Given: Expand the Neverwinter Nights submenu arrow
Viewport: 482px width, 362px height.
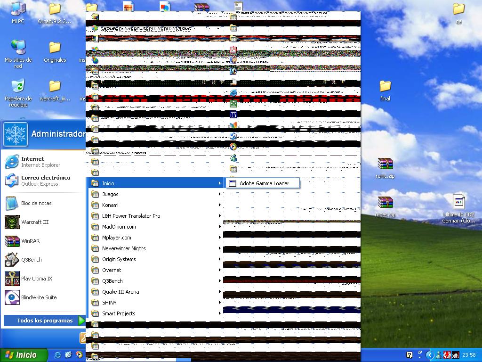Looking at the screenshot, I should (x=219, y=248).
